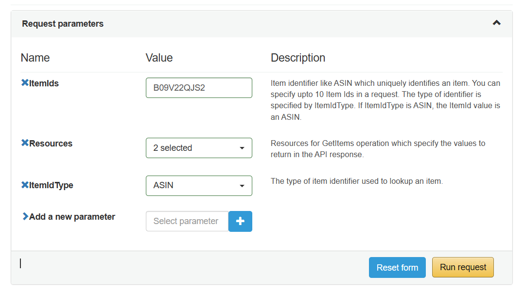Open the ItemIdType ASIN dropdown

(x=199, y=186)
